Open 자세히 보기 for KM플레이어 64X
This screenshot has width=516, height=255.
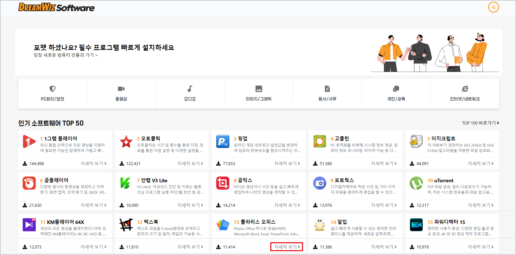click(x=93, y=247)
